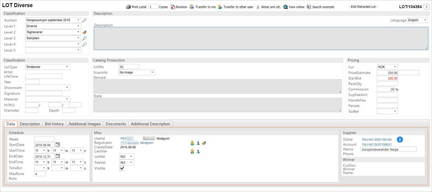
Task: Click the broom icon beside Level 2
Action: pyautogui.click(x=84, y=32)
